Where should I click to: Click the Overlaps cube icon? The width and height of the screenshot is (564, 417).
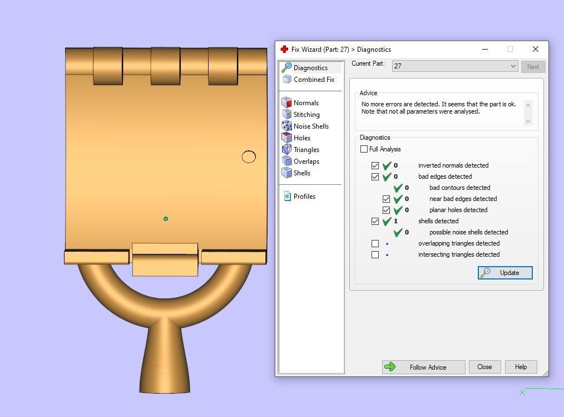(286, 161)
